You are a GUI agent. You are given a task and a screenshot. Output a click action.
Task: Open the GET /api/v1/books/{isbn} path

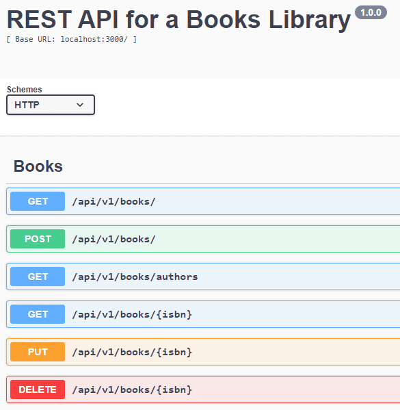tap(132, 315)
